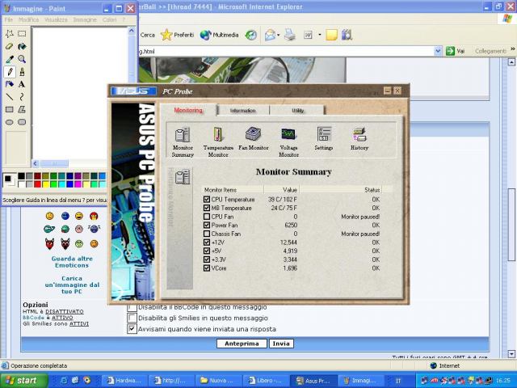The width and height of the screenshot is (517, 388).
Task: Switch to Asus Pr... taskbar item
Action: [313, 381]
